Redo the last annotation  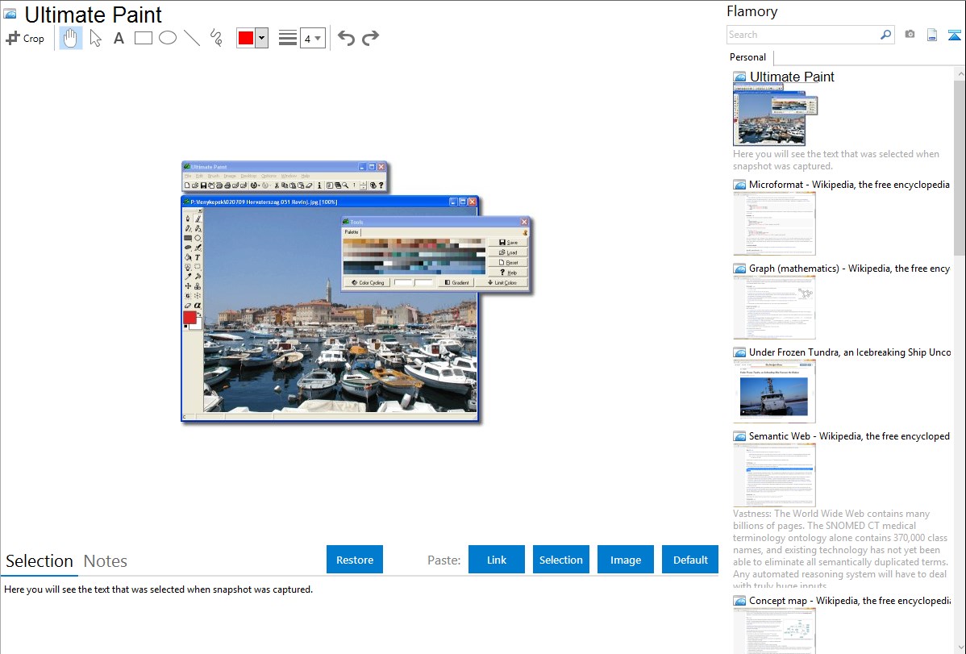coord(370,38)
